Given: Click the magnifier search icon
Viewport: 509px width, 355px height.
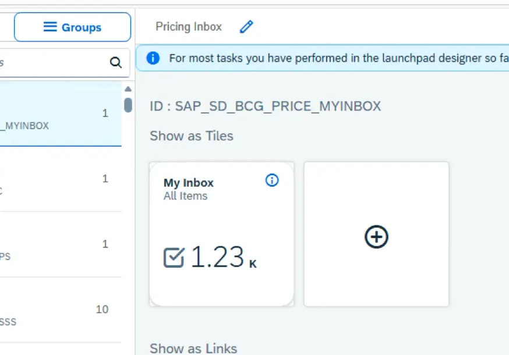Looking at the screenshot, I should click(116, 63).
